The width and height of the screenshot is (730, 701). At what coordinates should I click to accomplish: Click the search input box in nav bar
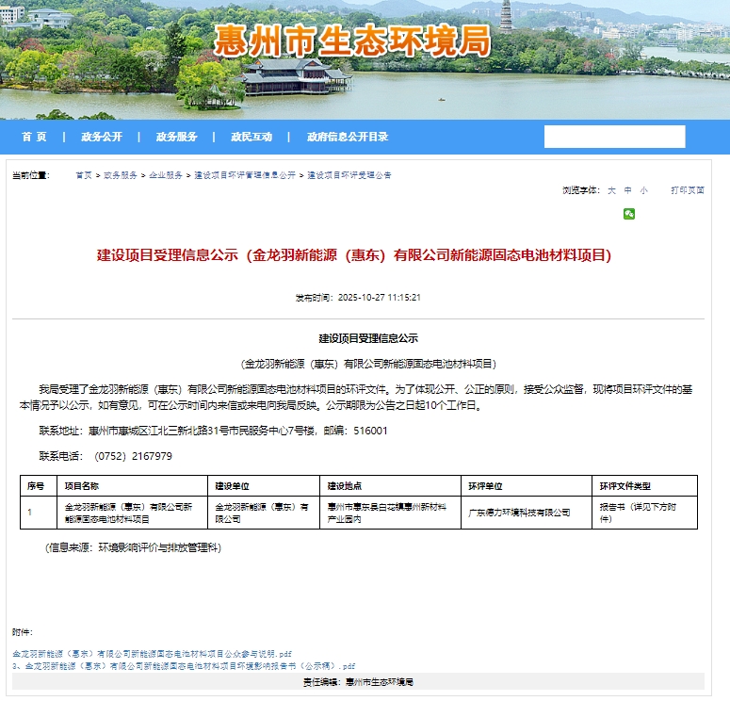click(614, 137)
